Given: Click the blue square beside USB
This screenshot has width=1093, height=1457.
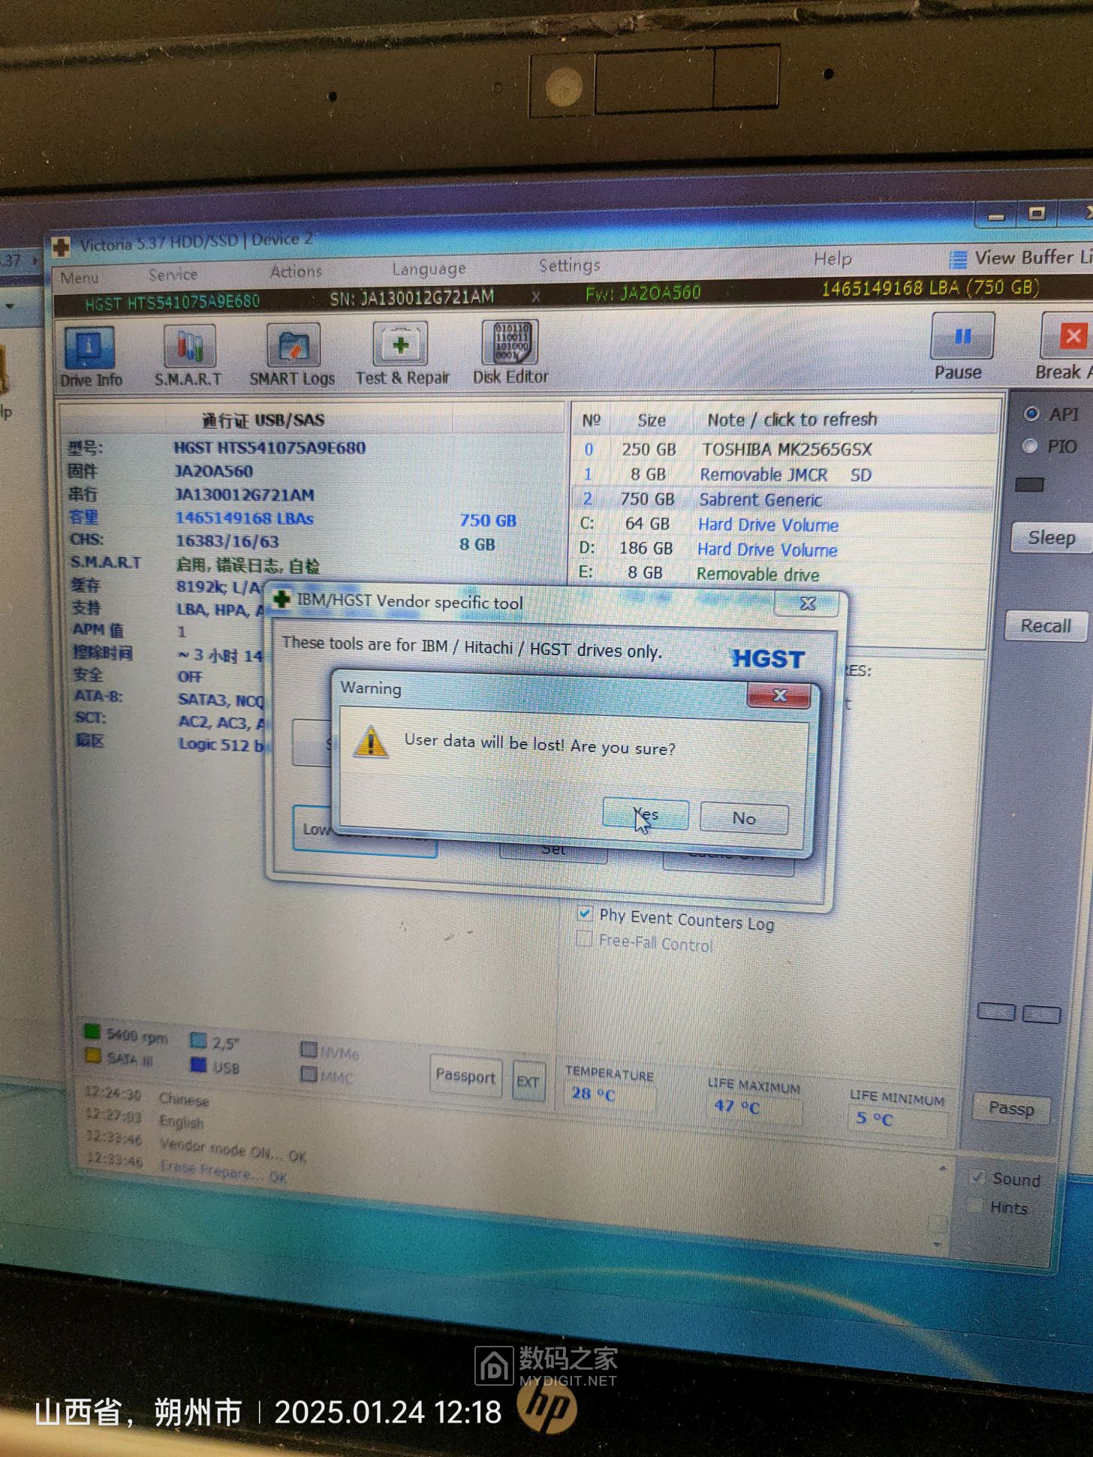Looking at the screenshot, I should click(198, 1065).
